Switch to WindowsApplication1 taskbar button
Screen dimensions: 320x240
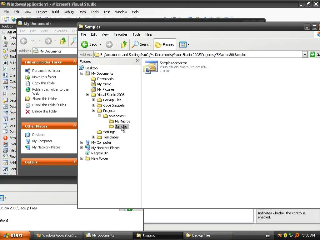click(57, 235)
